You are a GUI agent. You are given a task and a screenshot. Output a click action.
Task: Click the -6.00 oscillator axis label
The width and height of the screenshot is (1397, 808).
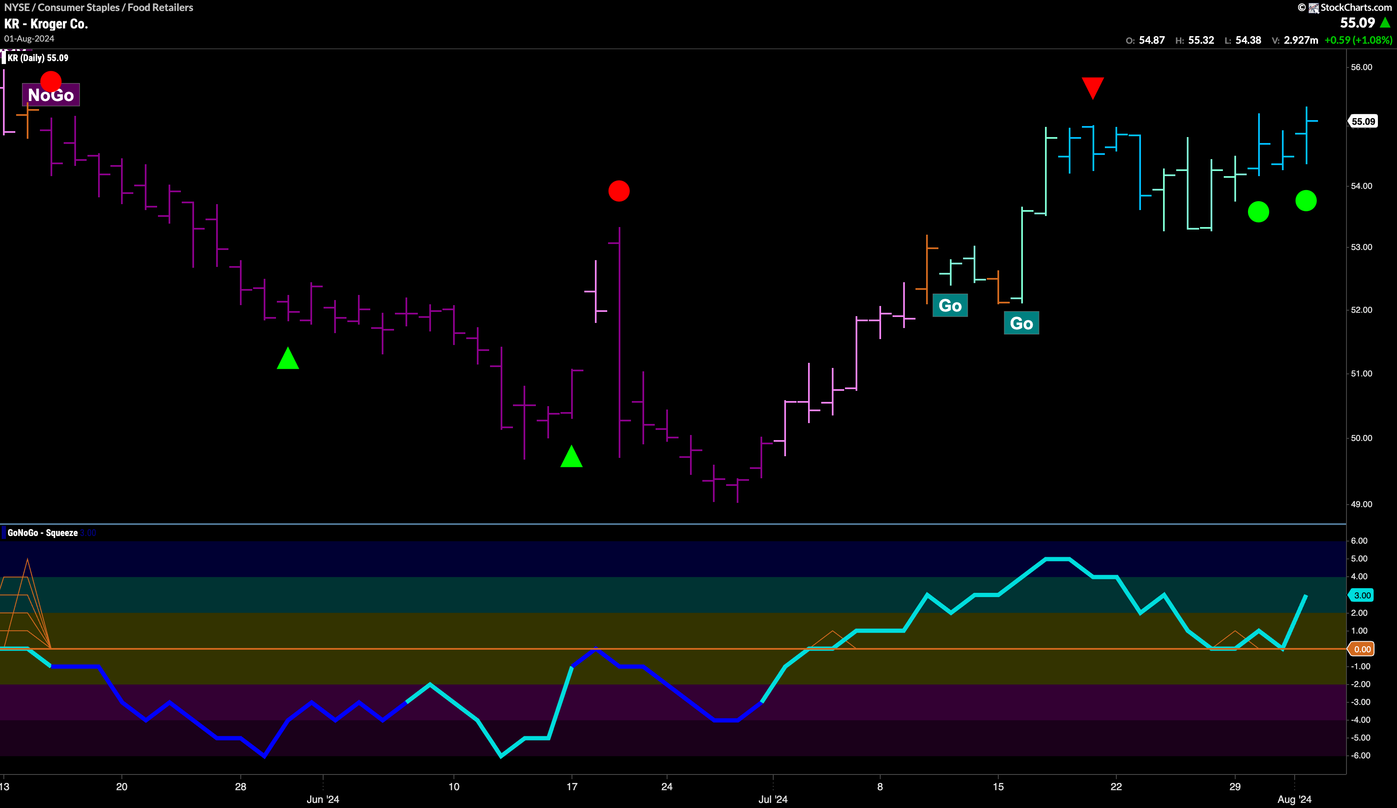pyautogui.click(x=1360, y=755)
